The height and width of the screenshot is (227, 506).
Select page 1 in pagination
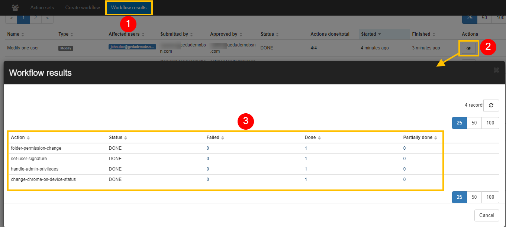tap(23, 18)
